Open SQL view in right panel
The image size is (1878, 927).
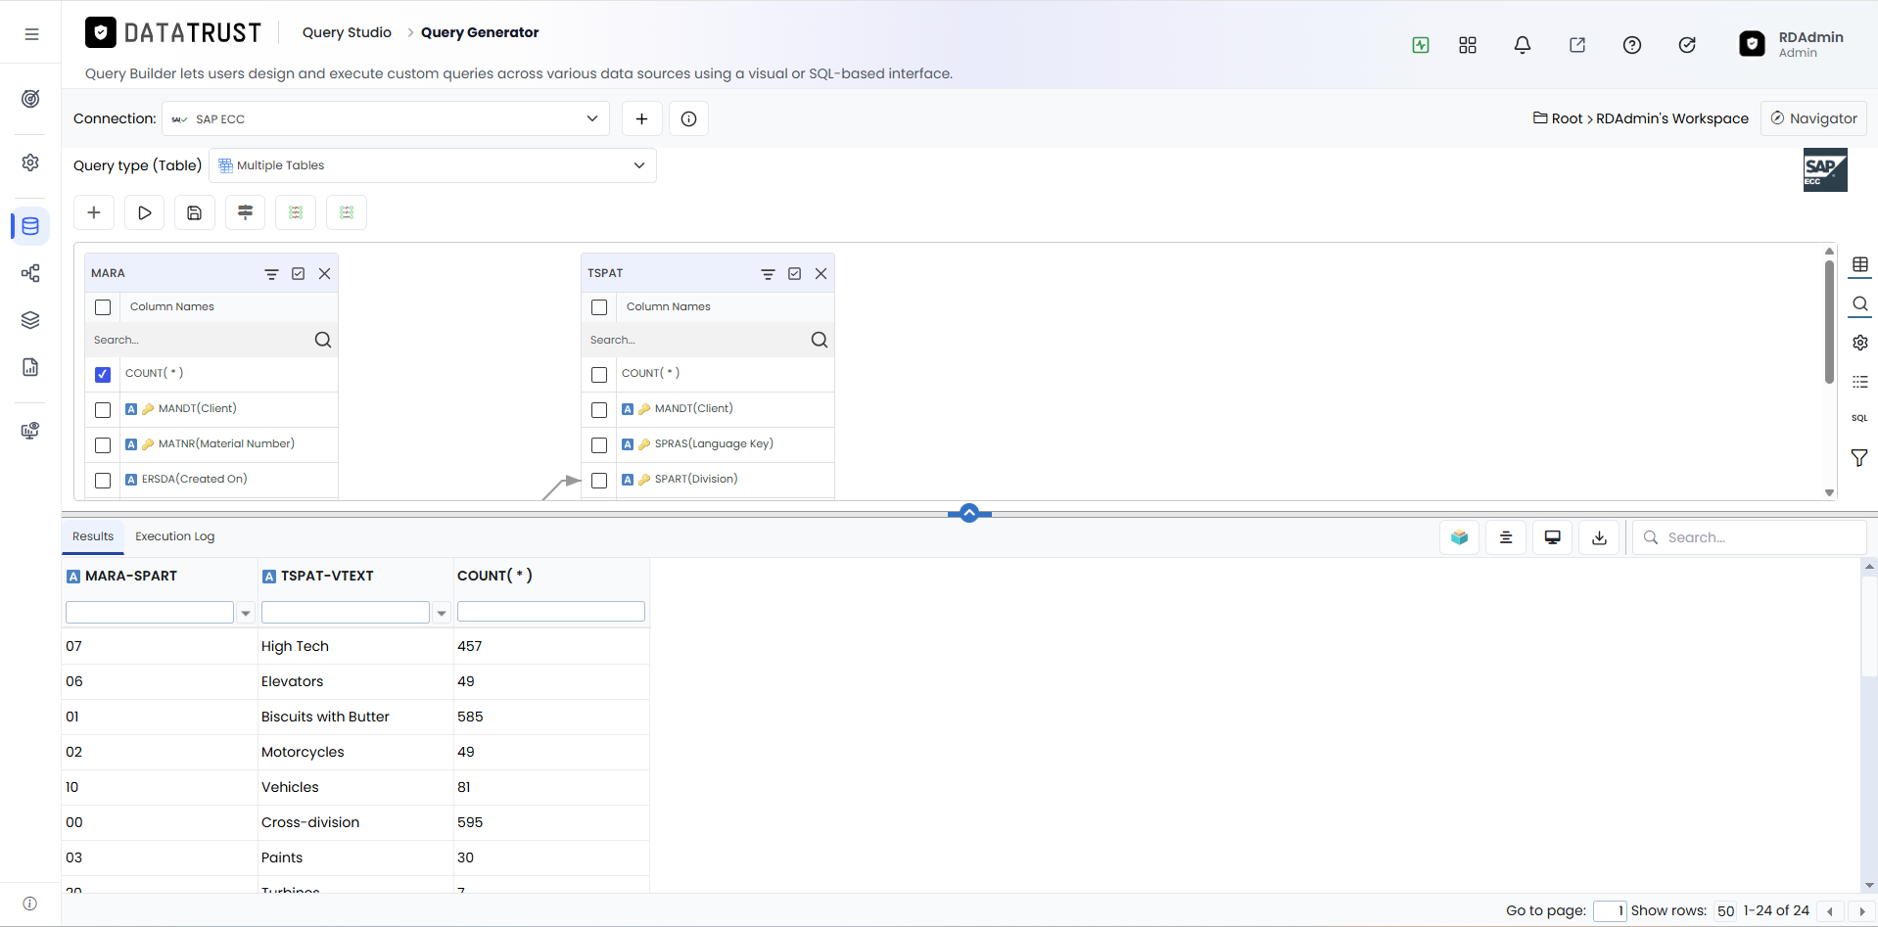[1859, 418]
